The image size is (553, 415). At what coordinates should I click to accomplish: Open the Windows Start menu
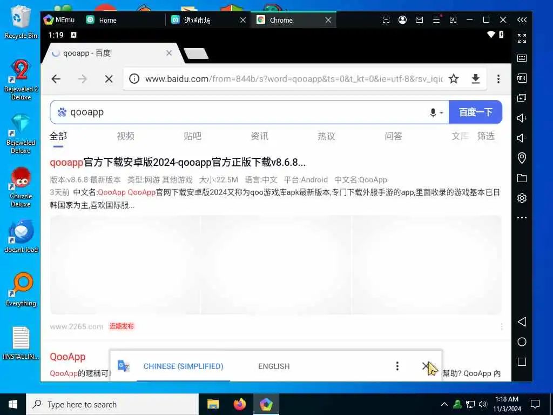[x=13, y=404]
